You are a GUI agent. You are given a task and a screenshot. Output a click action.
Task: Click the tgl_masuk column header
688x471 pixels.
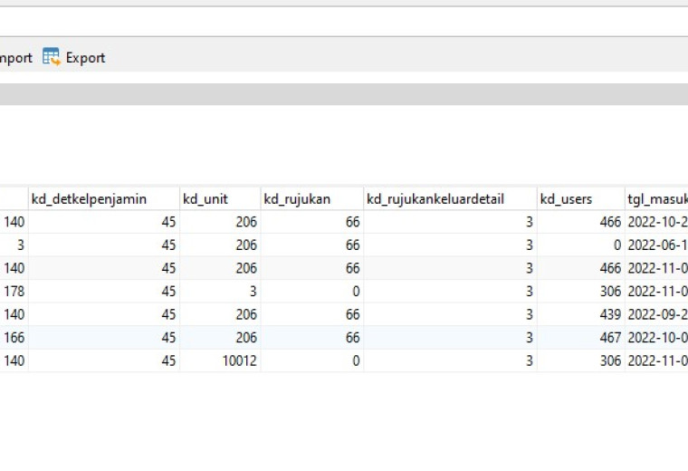656,199
